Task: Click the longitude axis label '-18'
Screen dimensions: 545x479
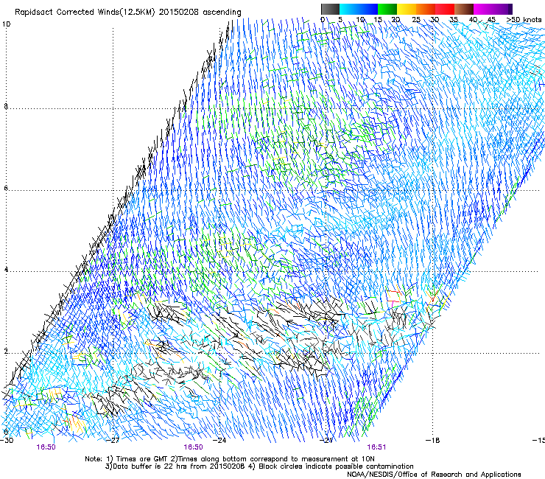Action: (x=433, y=440)
